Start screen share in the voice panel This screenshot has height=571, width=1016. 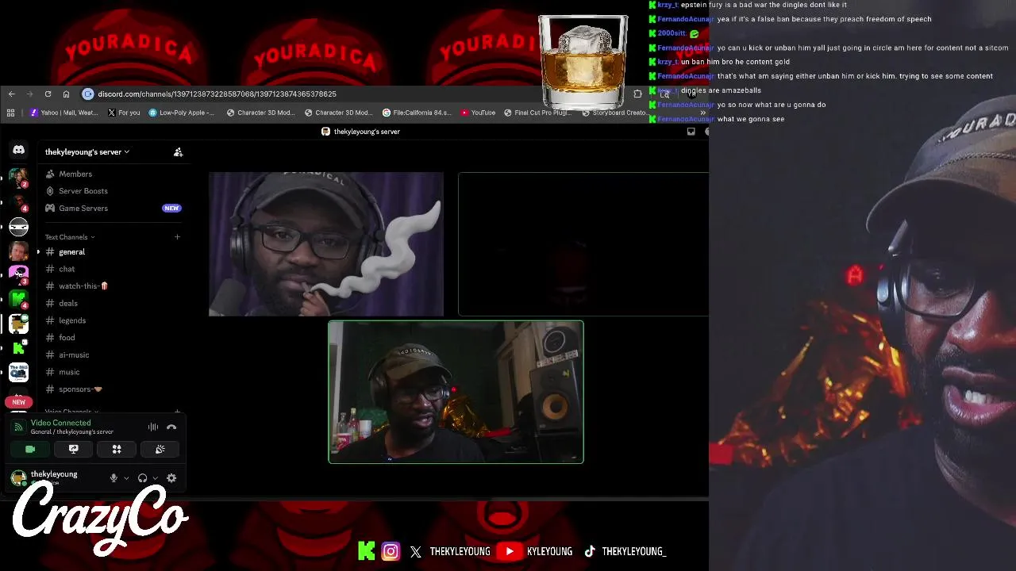coord(73,450)
